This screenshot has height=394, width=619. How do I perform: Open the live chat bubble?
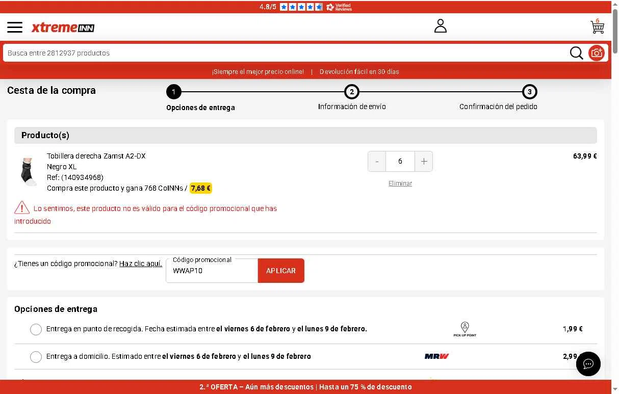tap(588, 364)
